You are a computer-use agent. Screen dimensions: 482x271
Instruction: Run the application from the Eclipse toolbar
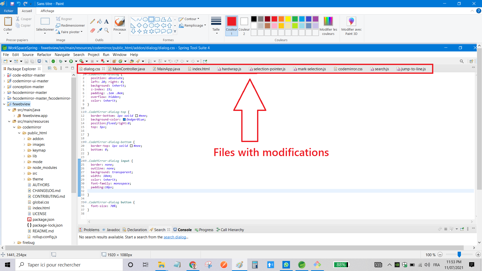click(x=71, y=61)
